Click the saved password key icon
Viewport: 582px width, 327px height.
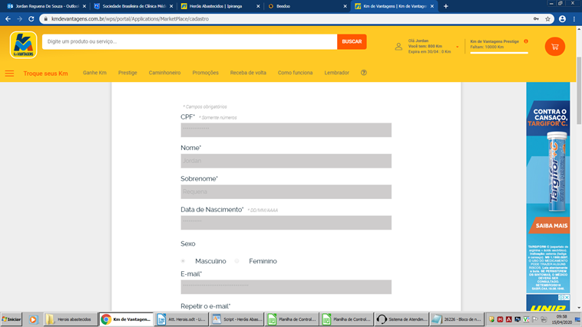536,19
